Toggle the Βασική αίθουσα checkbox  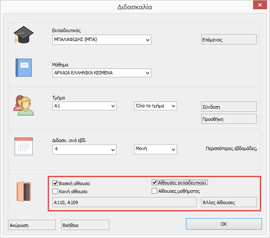55,184
